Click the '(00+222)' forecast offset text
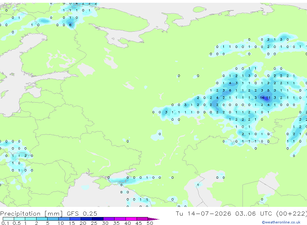This screenshot has height=225, width=307. tap(292, 213)
